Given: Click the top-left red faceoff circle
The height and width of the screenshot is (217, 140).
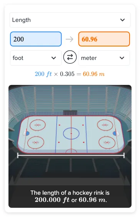Looking at the screenshot, I should point(38,125).
